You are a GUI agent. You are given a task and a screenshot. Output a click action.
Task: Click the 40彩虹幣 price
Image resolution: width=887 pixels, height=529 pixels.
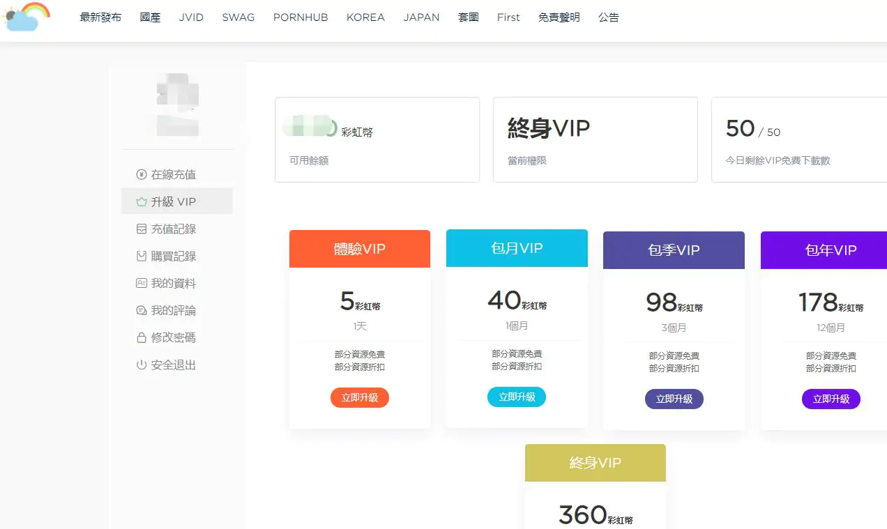coord(517,301)
